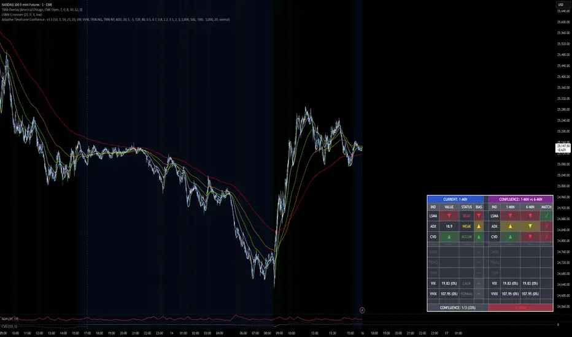The width and height of the screenshot is (572, 337).
Task: Click the lightning event icon above time axis
Action: [362, 311]
